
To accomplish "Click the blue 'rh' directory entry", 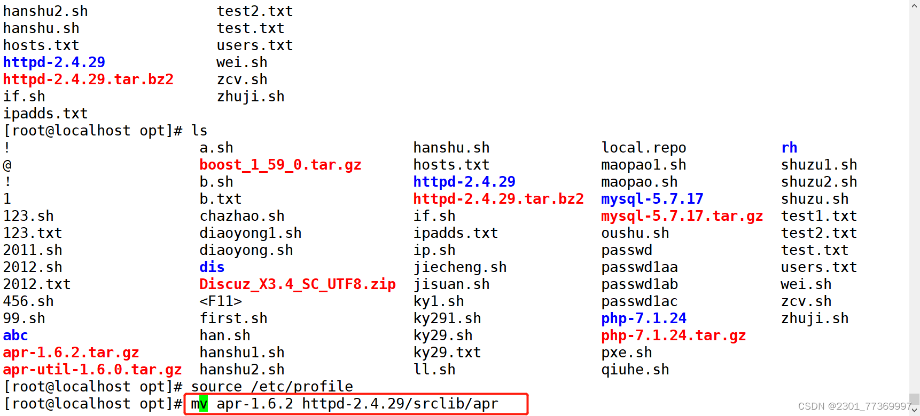I will point(789,148).
